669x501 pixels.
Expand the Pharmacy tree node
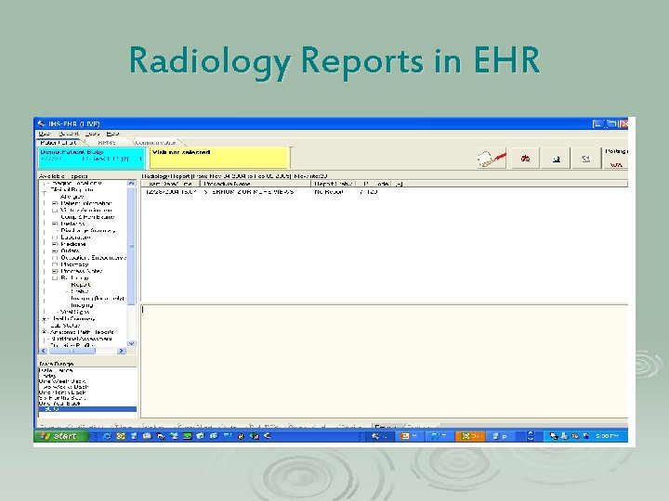point(55,264)
